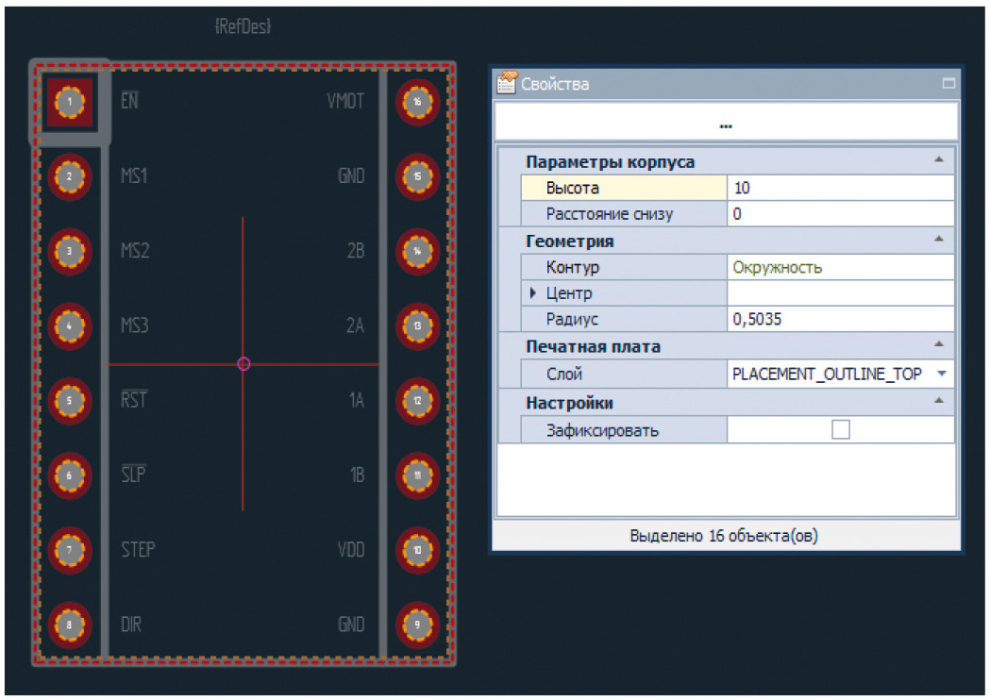Click the SLP pin label
Screen dimensions: 990x700
(x=133, y=474)
